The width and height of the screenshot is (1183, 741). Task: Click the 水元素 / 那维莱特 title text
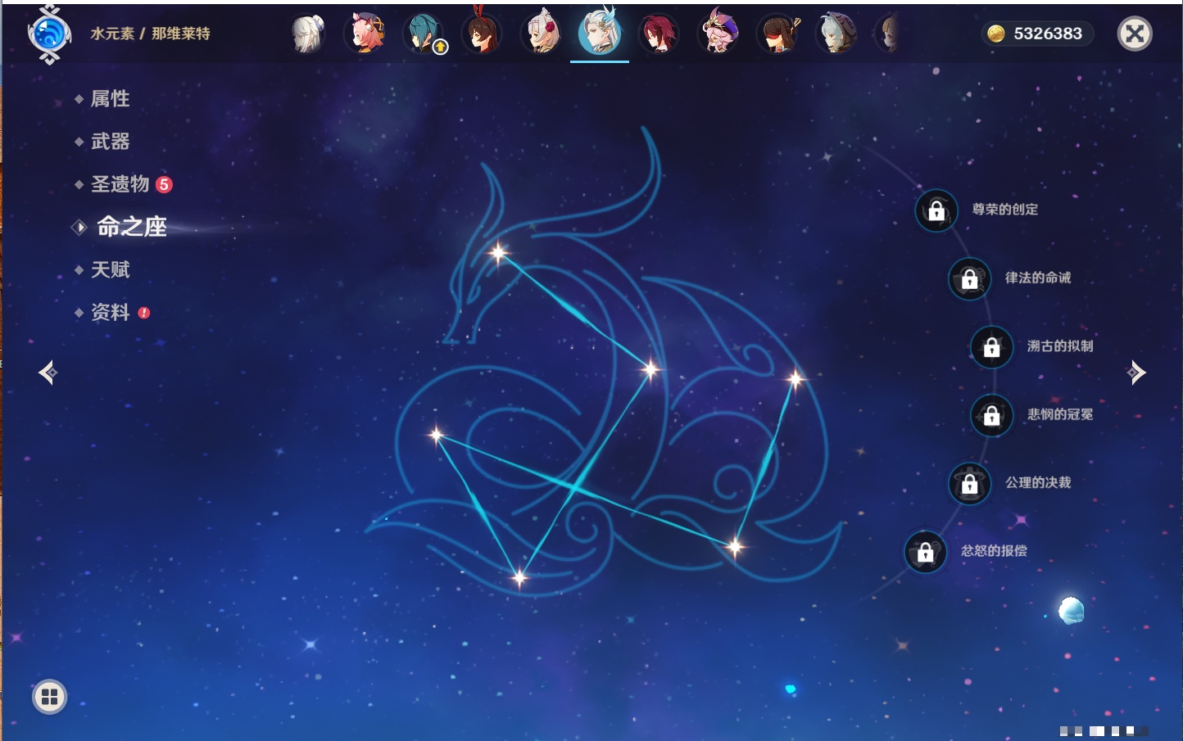[150, 34]
